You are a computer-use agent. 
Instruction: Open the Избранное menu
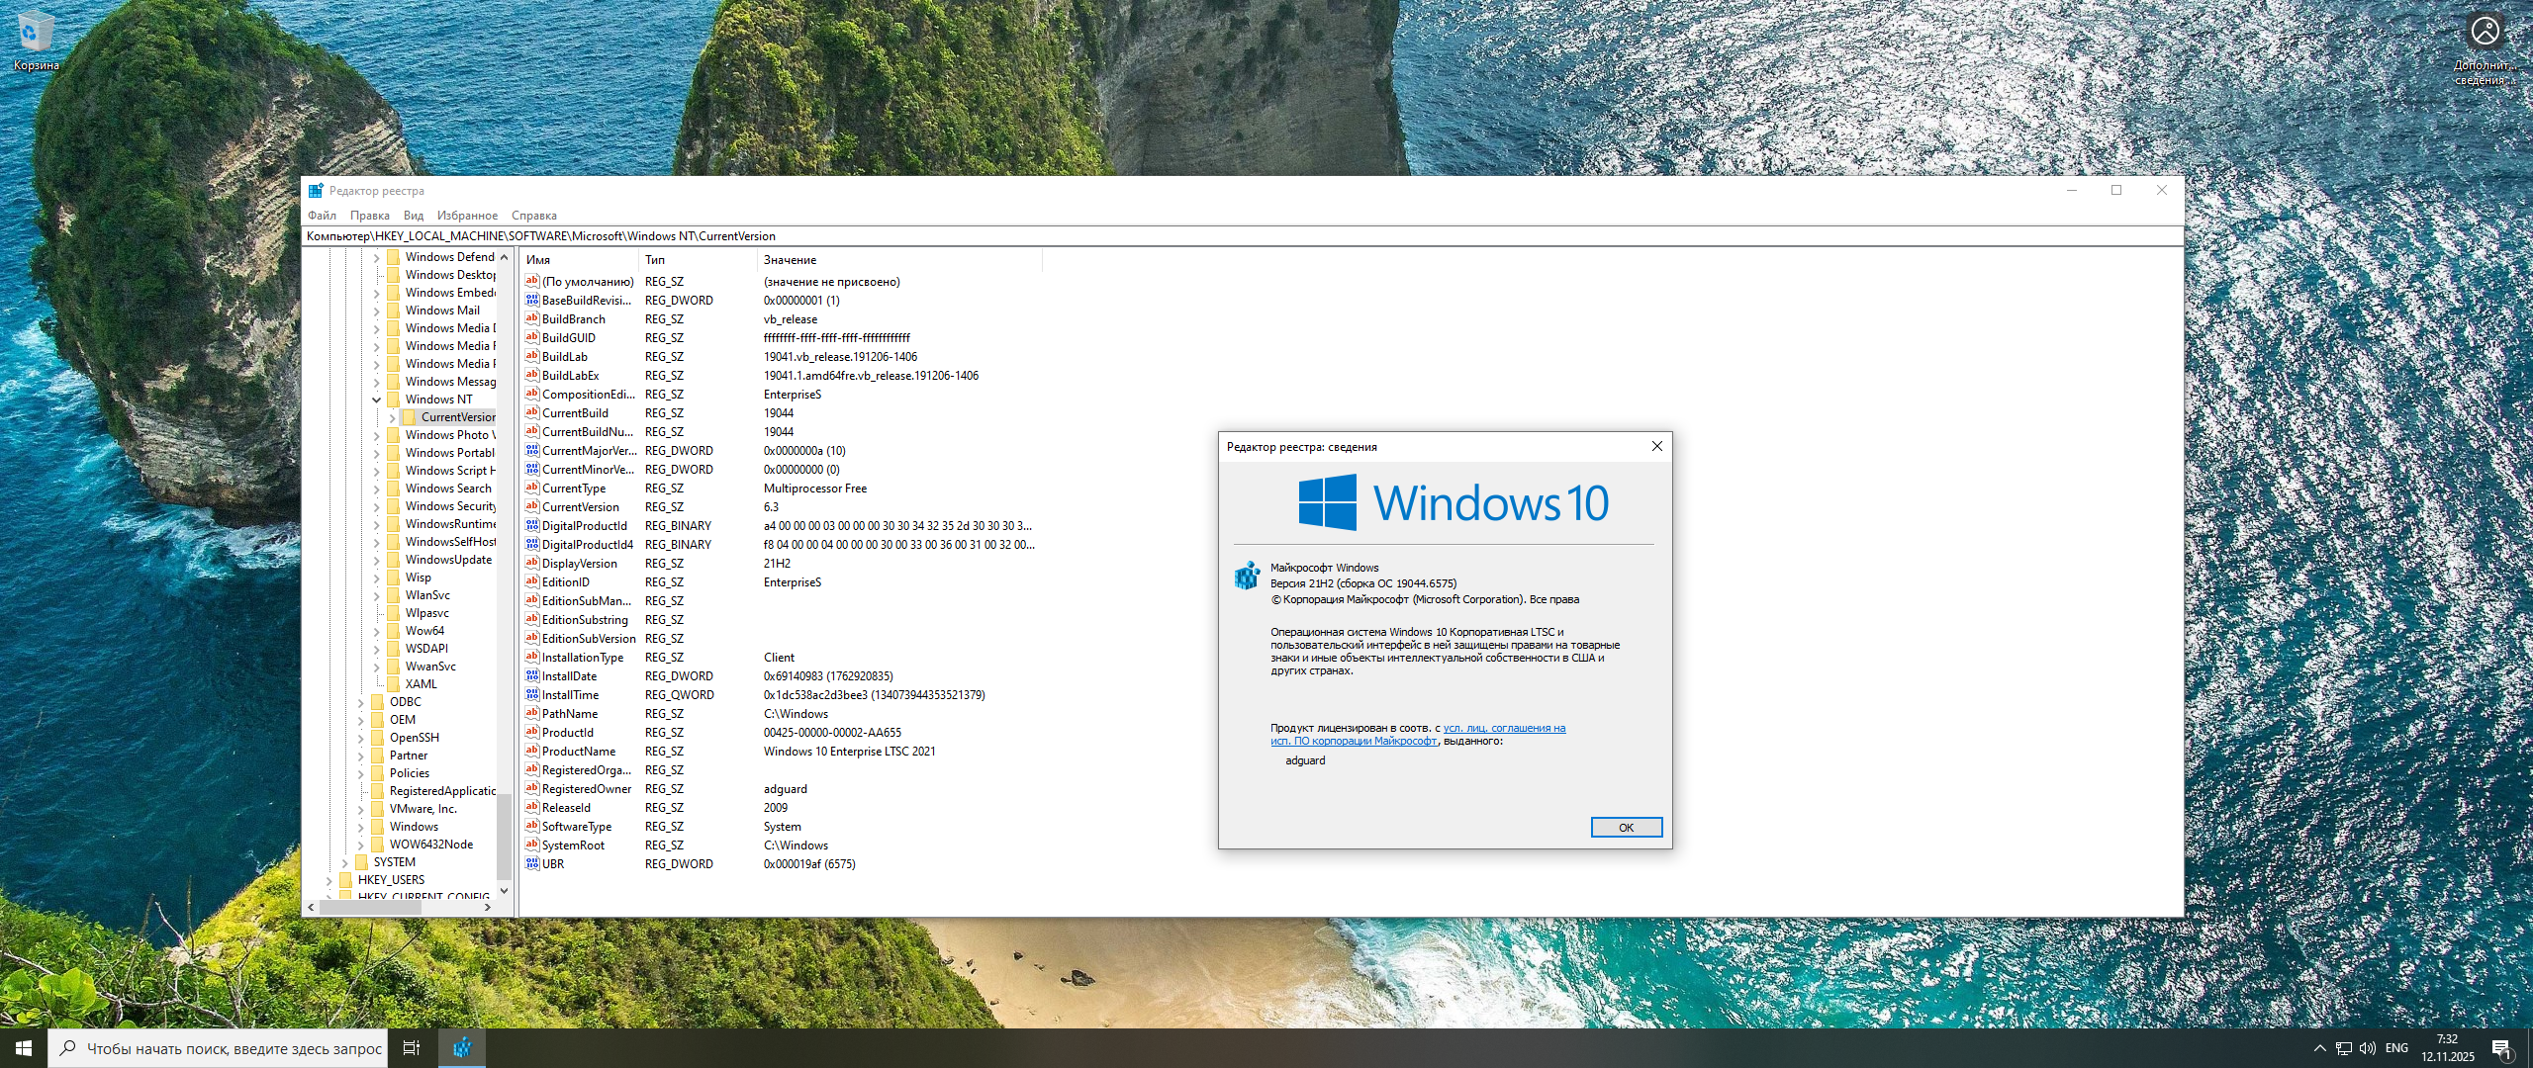pos(467,216)
